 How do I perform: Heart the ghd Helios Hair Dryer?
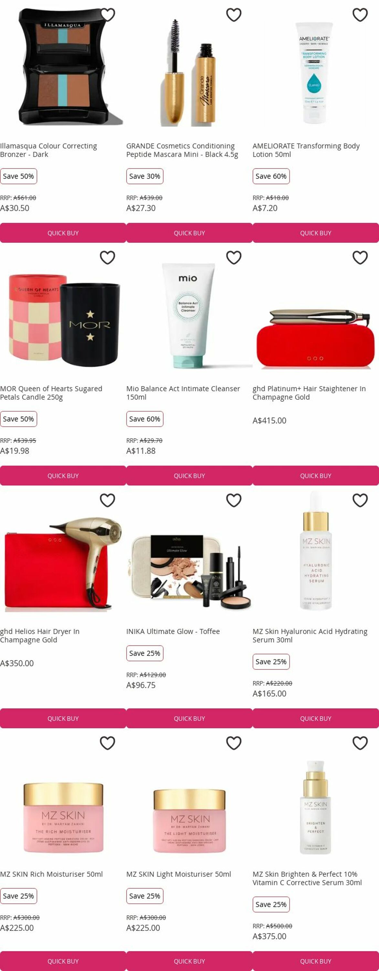(108, 500)
